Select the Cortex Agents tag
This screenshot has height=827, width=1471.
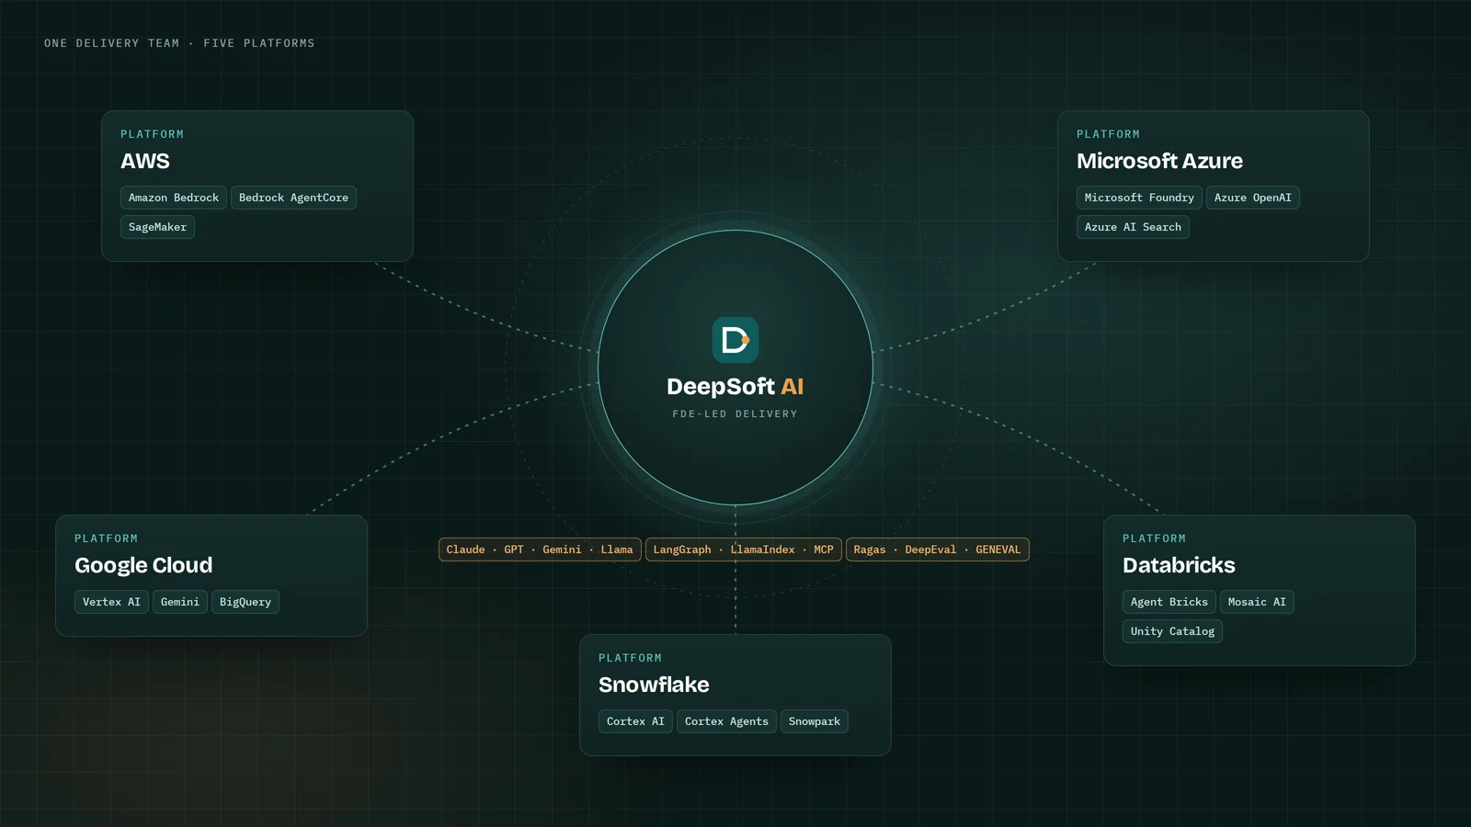726,721
